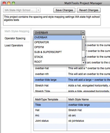Click the overbar-hat row description cell

89,68
